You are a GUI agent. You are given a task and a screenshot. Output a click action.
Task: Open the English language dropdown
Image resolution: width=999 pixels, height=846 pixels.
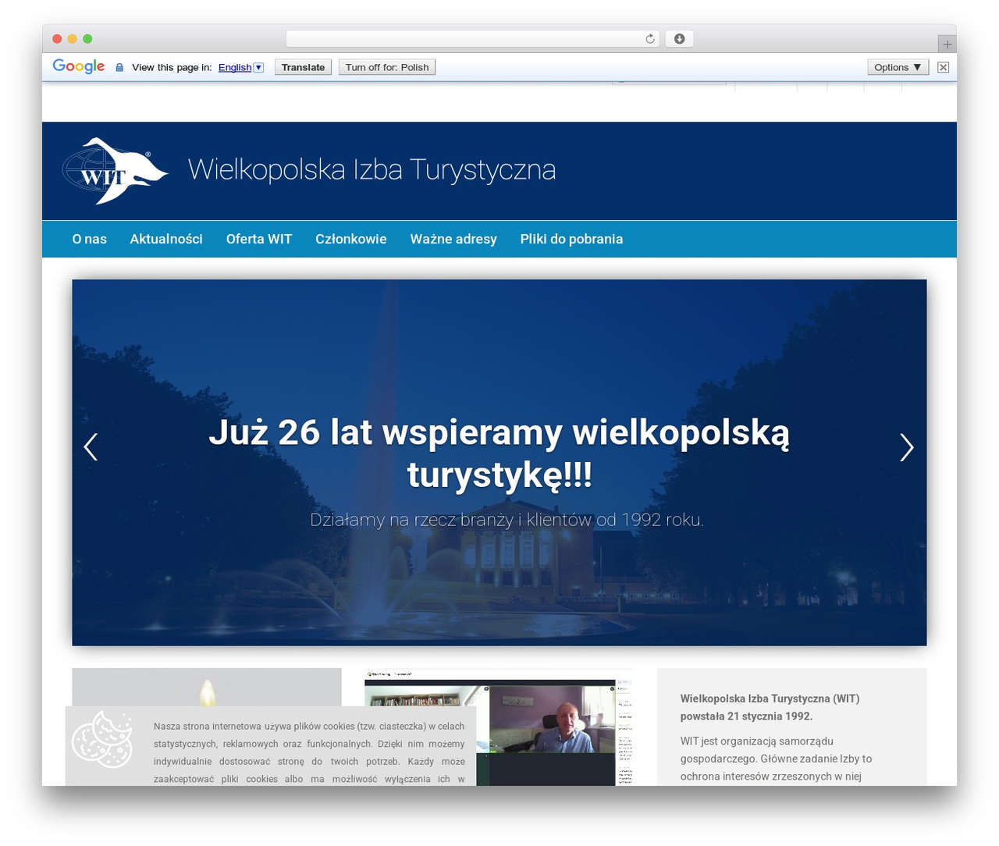[x=240, y=67]
